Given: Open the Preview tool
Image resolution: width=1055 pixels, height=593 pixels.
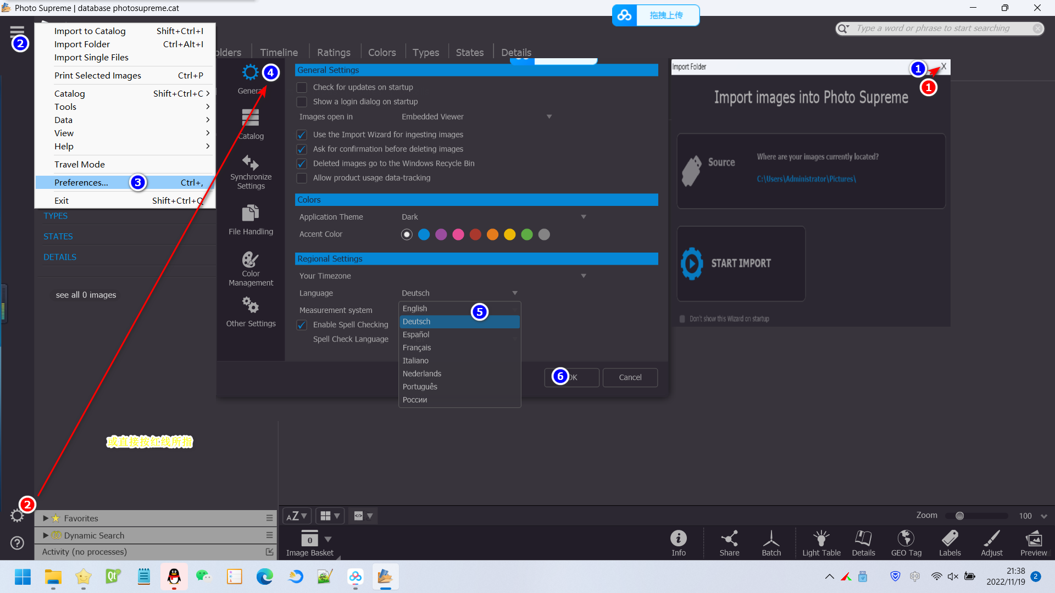Looking at the screenshot, I should 1034,543.
